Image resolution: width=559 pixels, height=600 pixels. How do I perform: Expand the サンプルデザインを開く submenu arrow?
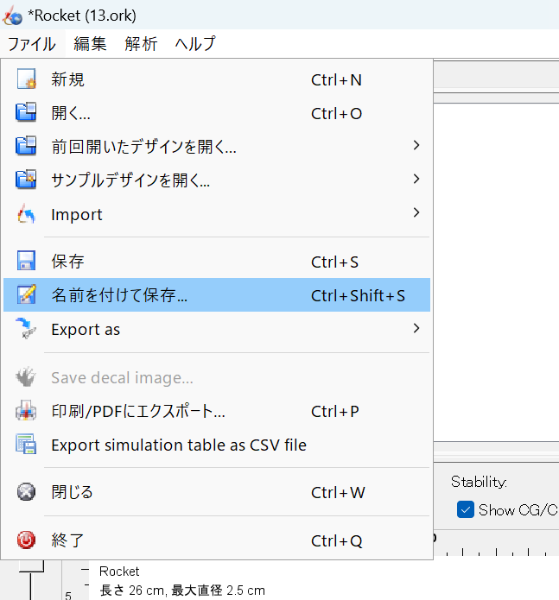pyautogui.click(x=416, y=180)
